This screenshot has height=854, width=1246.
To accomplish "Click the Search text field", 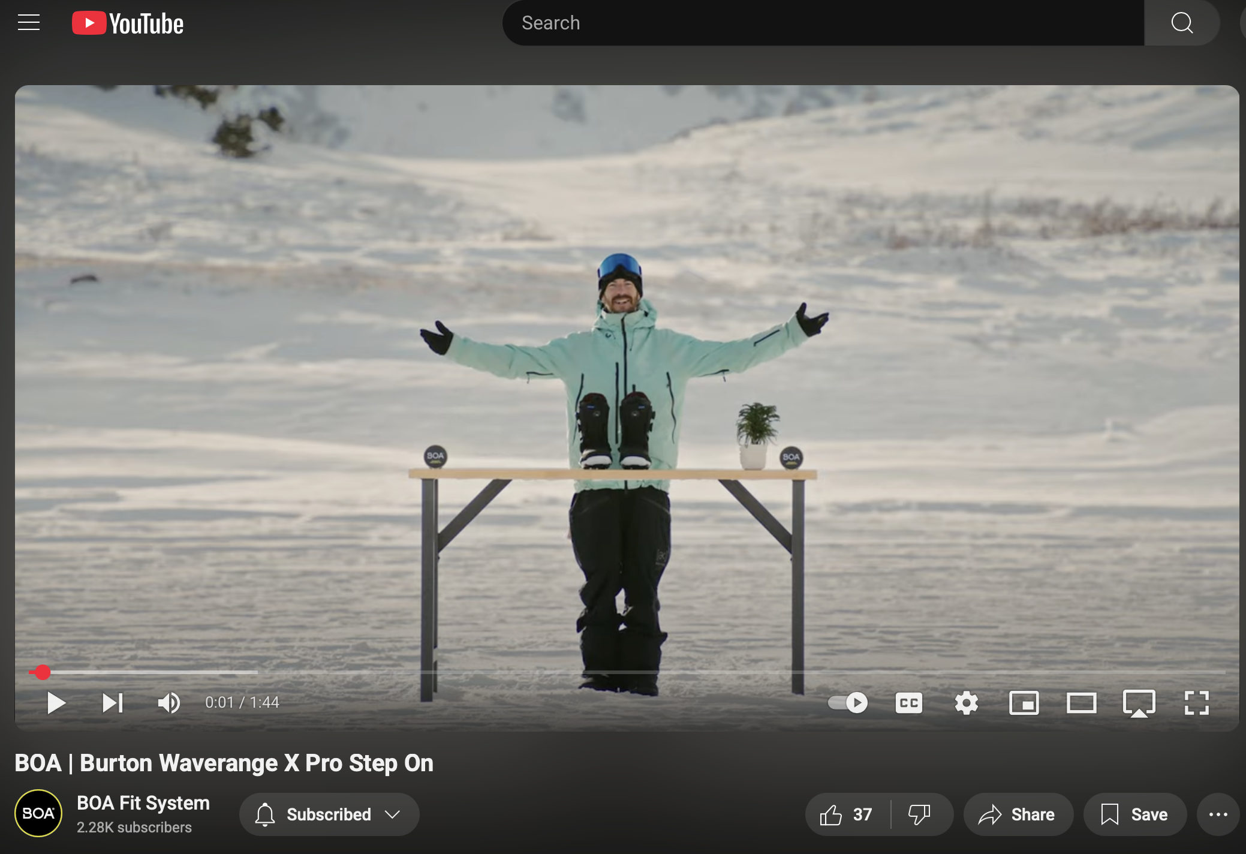I will (x=823, y=23).
